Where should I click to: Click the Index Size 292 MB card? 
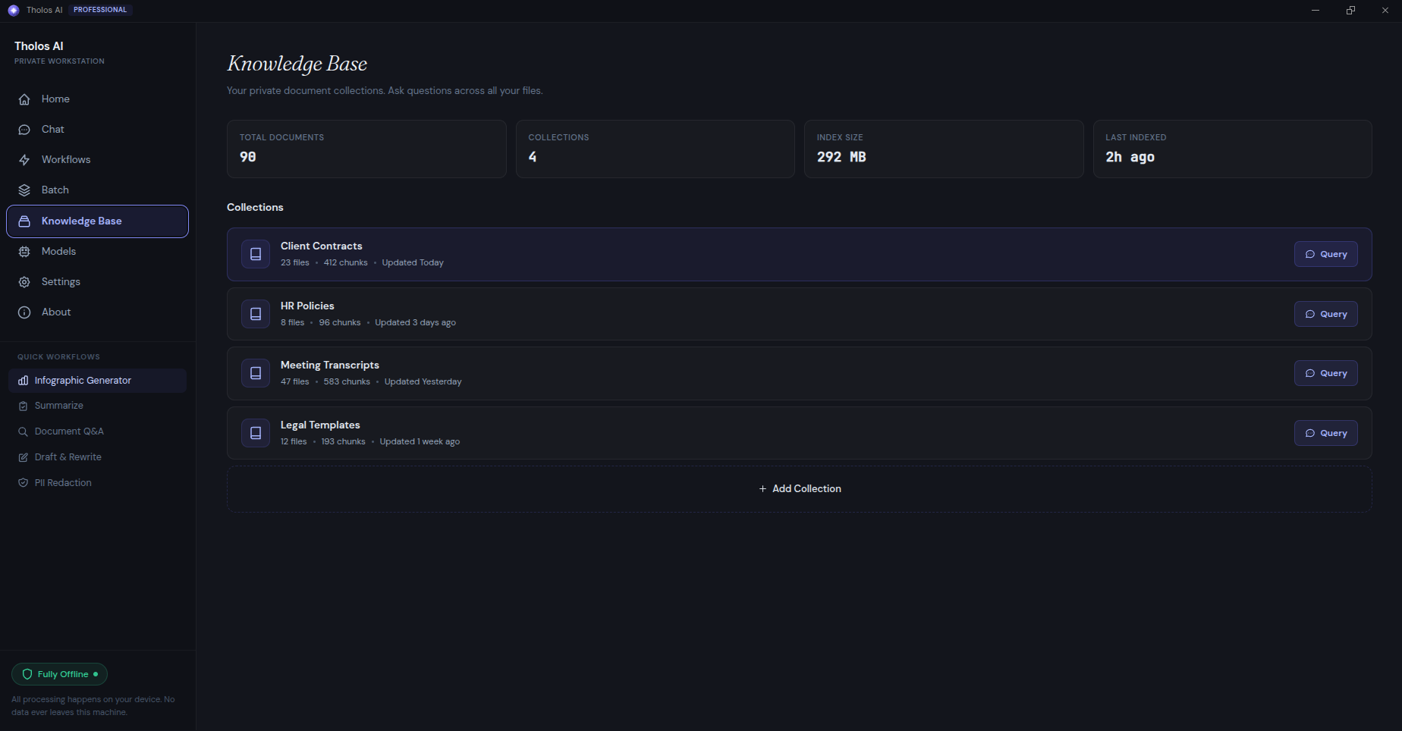tap(944, 149)
